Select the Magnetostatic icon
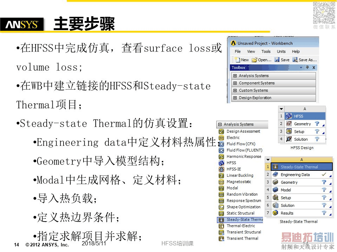This screenshot has height=252, width=337. (221, 182)
